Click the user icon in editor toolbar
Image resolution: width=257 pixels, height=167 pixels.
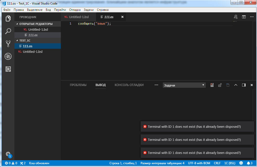click(x=236, y=17)
